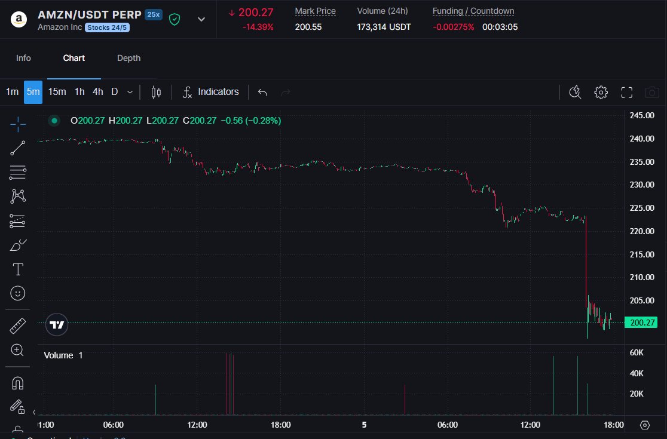Switch to the 15m timeframe
667x439 pixels.
click(57, 92)
